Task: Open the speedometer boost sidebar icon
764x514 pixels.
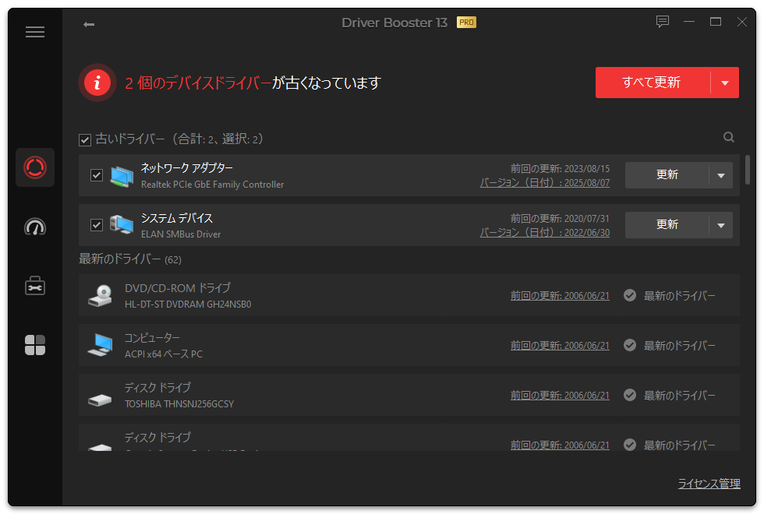Action: coord(35,227)
